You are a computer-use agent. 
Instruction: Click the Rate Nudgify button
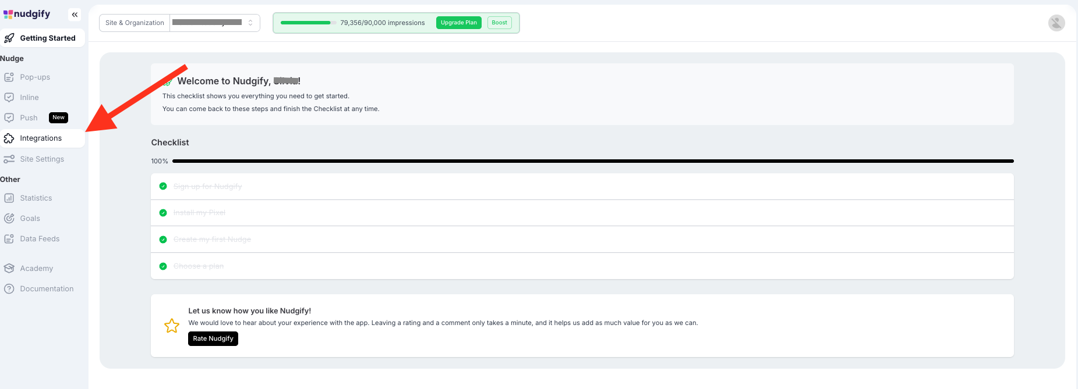pos(213,338)
